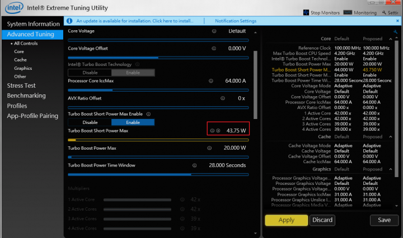Open Settings wrench icon in title bar

pos(384,12)
